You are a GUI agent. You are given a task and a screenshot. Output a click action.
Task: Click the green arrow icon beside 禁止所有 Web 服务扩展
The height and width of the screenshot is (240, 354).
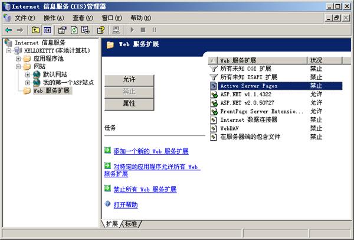coord(107,188)
